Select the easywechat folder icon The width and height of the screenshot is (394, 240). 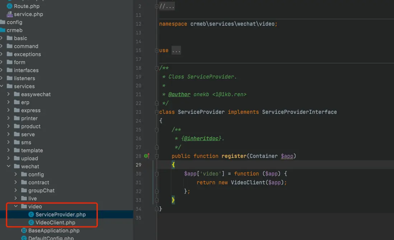17,94
